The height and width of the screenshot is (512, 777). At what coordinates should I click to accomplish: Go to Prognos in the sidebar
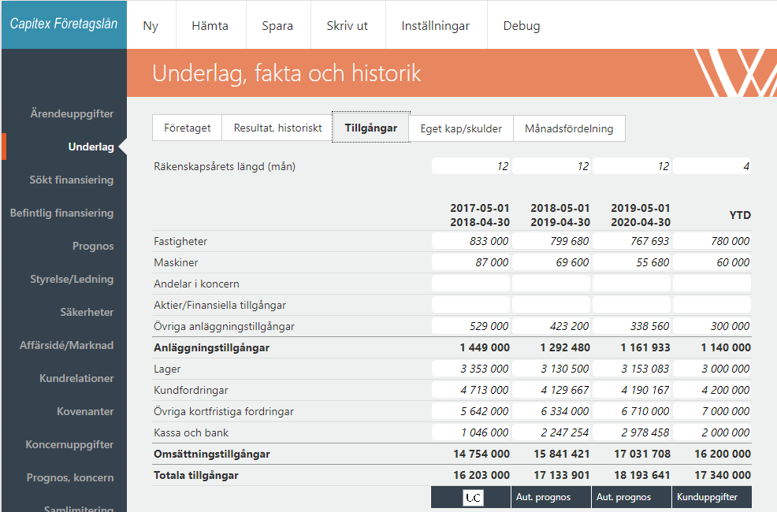coord(93,246)
